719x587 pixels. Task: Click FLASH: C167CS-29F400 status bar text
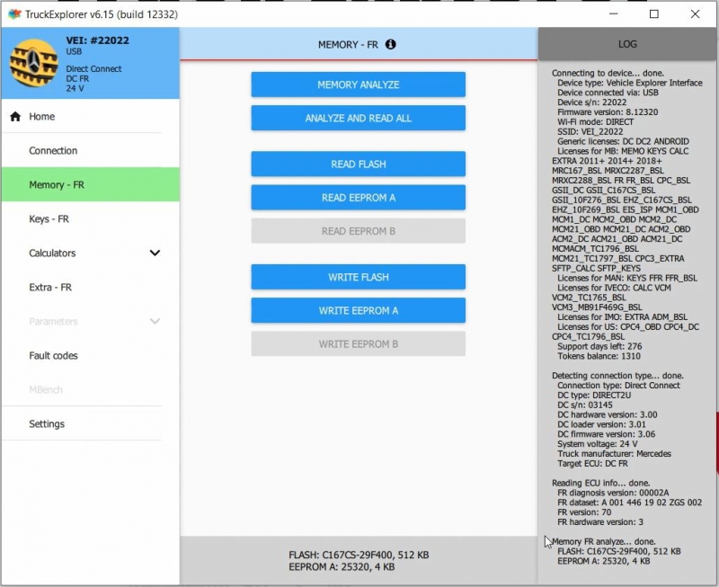359,555
